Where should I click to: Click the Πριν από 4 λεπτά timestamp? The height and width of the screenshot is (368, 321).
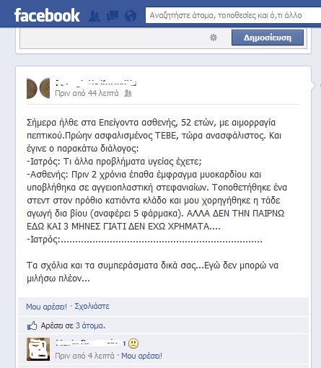[x=84, y=356]
